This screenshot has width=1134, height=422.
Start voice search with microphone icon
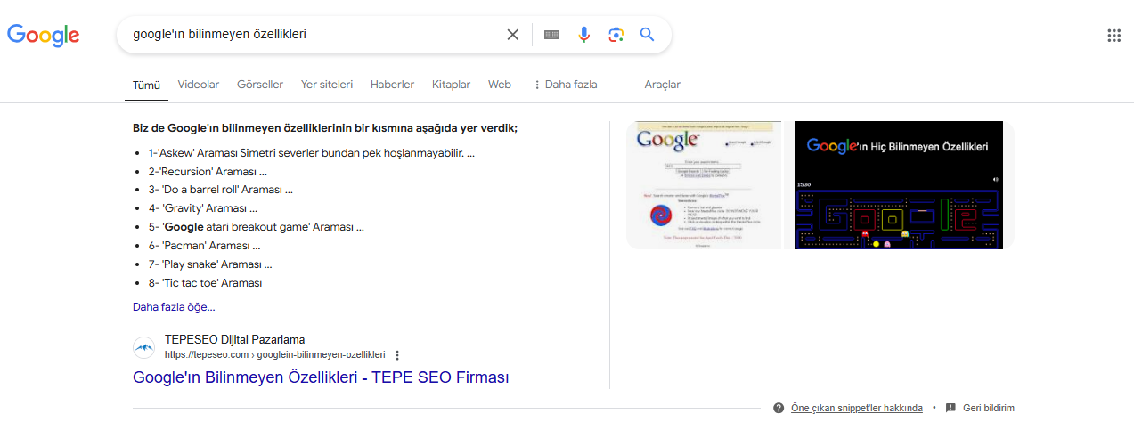pyautogui.click(x=583, y=35)
